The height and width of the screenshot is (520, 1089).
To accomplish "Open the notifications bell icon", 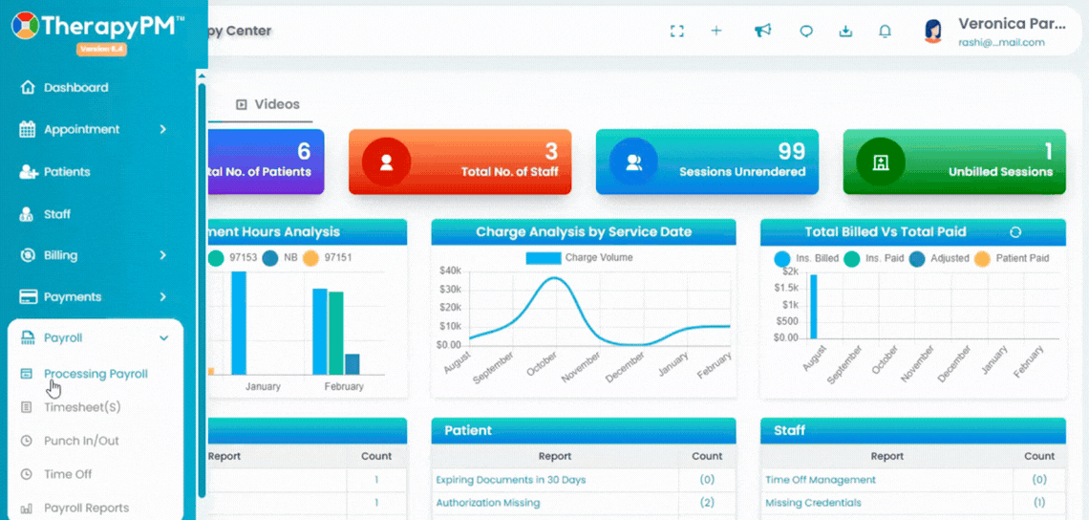I will coord(885,32).
